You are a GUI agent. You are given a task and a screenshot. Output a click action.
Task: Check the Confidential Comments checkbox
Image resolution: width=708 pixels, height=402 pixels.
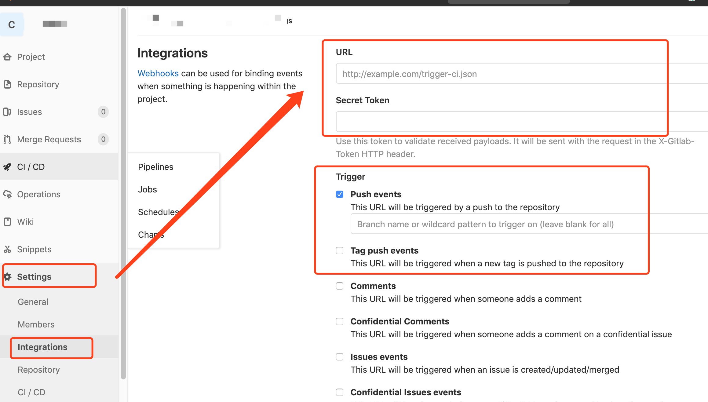coord(340,321)
